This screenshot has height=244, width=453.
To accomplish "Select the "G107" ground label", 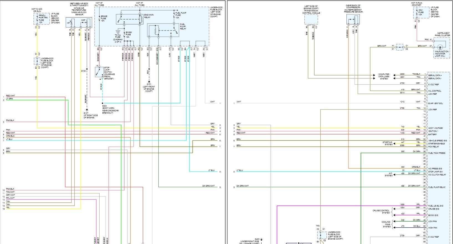I will [86, 113].
